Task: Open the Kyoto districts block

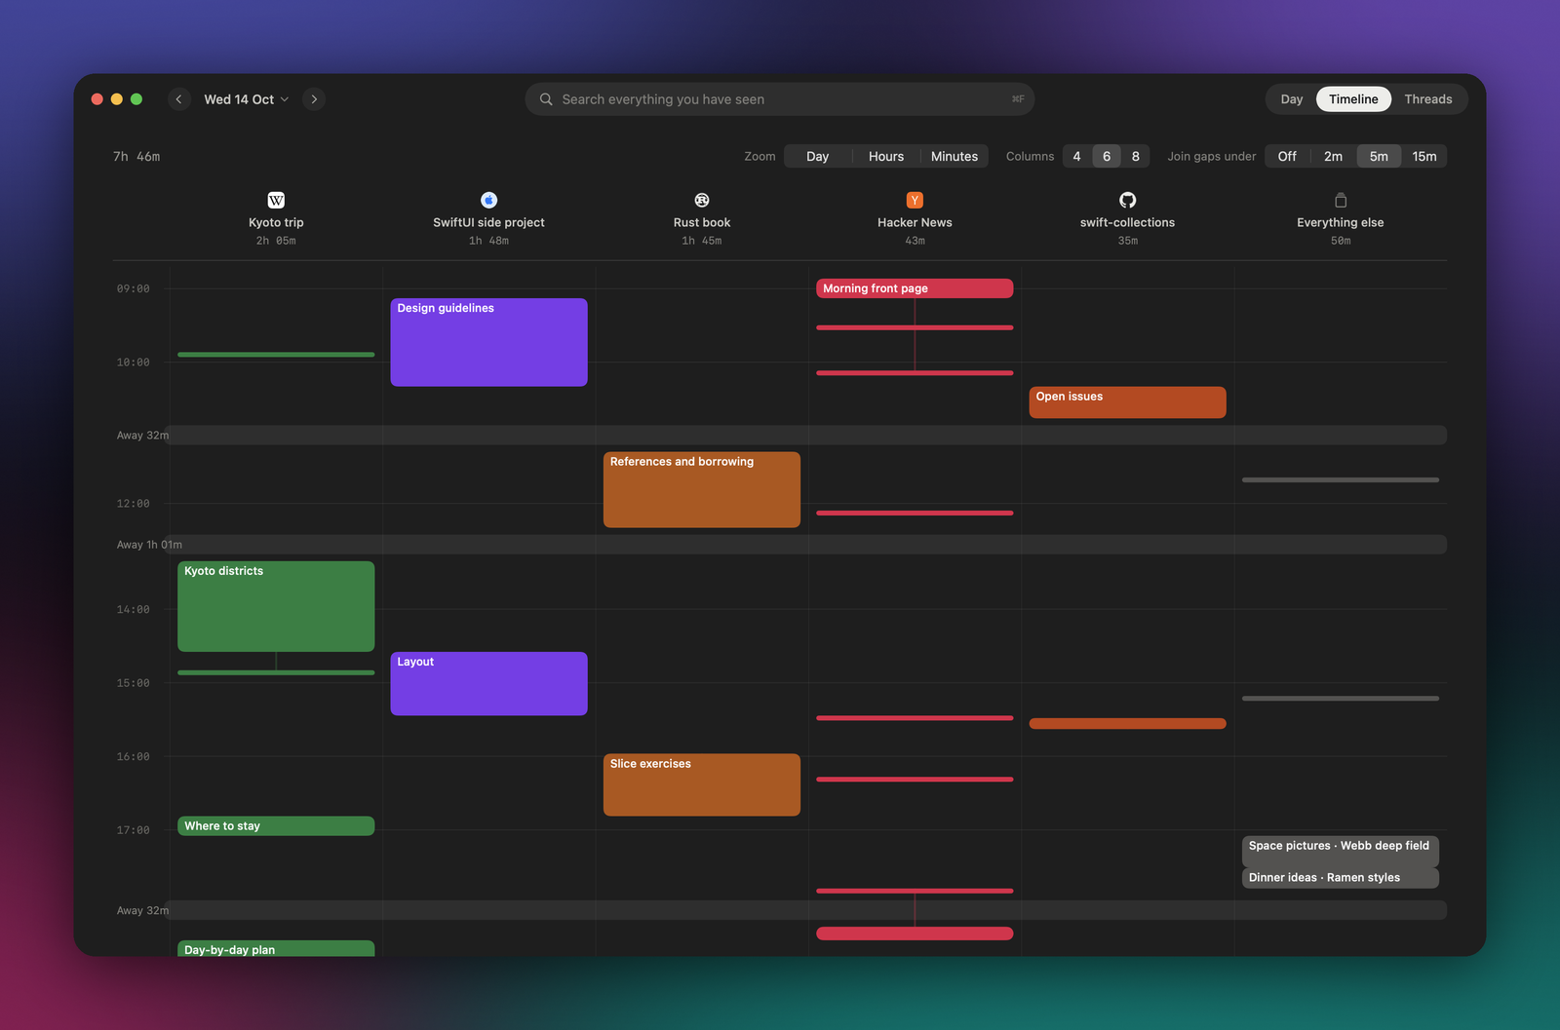Action: 276,606
